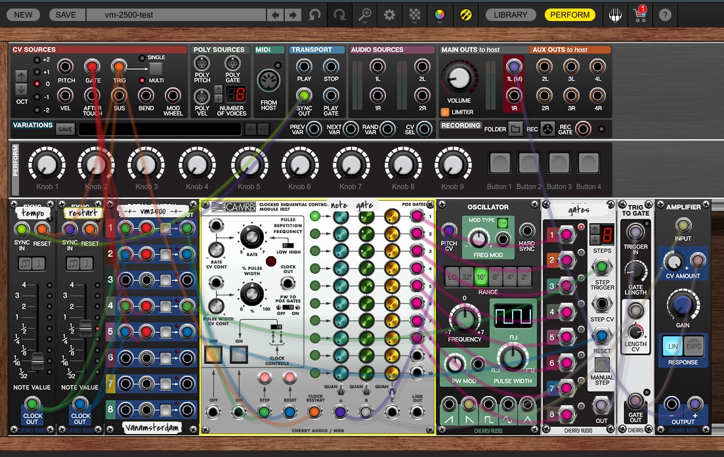
Task: Click the SAVE button in top toolbar
Action: pyautogui.click(x=66, y=15)
